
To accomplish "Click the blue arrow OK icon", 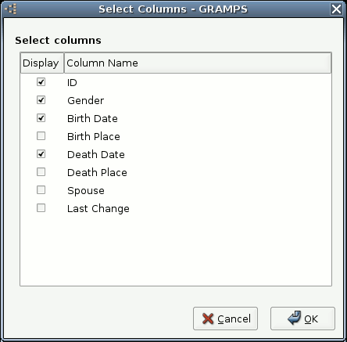I will (x=295, y=318).
